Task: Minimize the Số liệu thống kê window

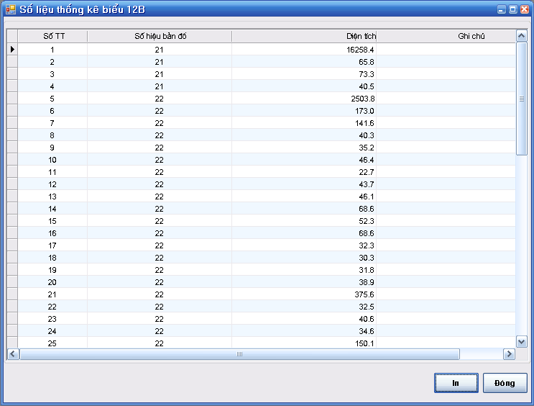Action: coord(502,10)
